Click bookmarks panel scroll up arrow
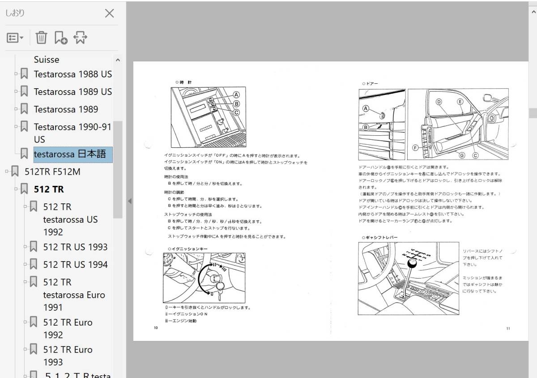Viewport: 537px width, 378px height. pyautogui.click(x=118, y=60)
